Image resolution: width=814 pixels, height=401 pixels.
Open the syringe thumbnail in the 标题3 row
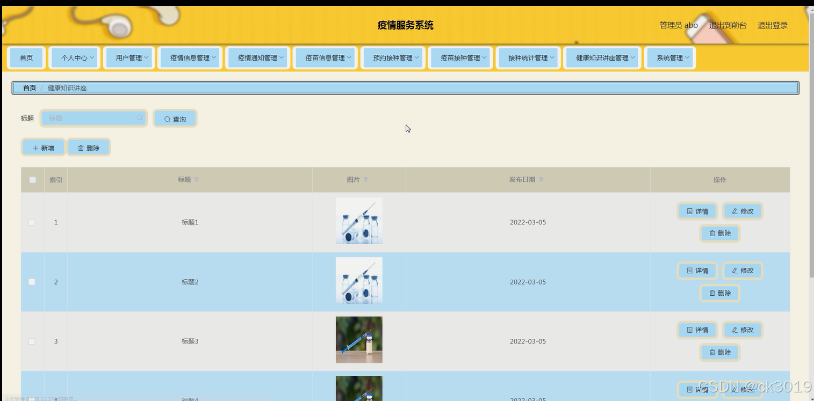(x=359, y=340)
